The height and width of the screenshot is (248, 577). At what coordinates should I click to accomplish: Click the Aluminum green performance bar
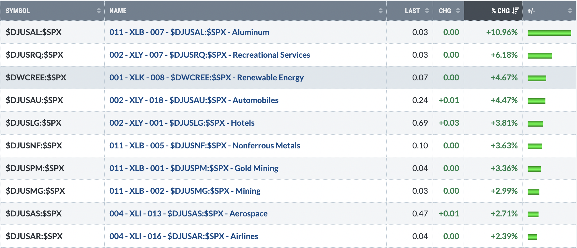(x=549, y=33)
